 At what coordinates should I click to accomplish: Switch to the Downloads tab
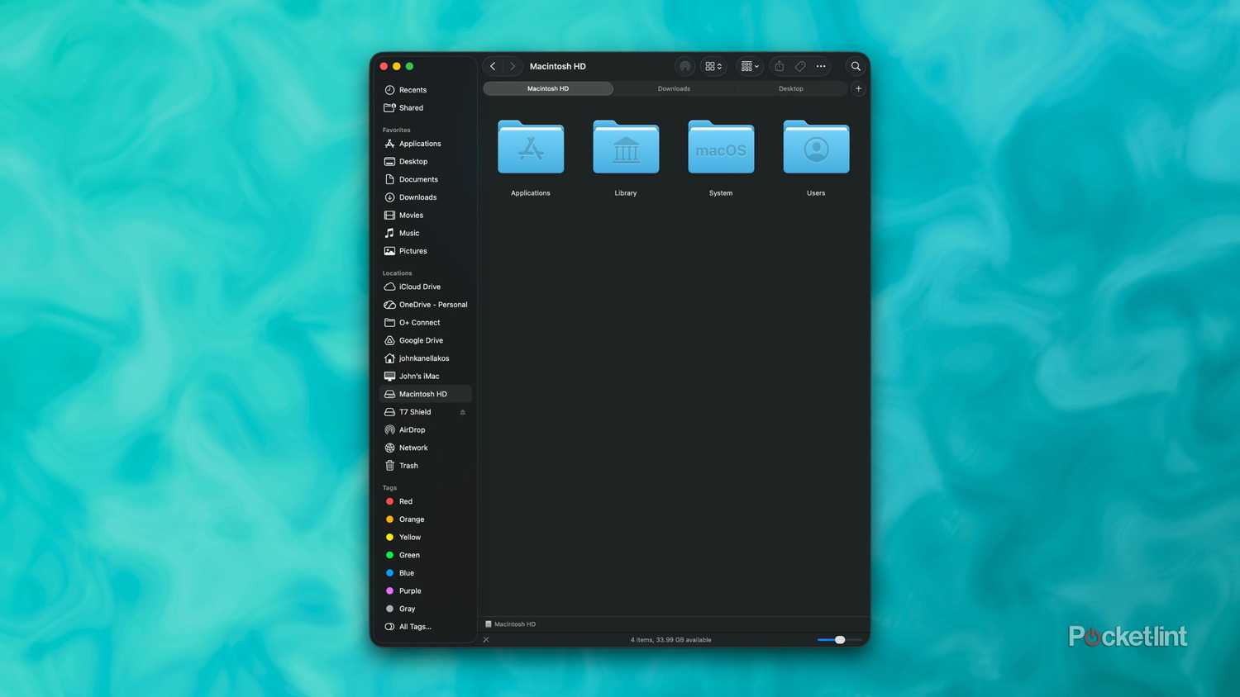674,88
